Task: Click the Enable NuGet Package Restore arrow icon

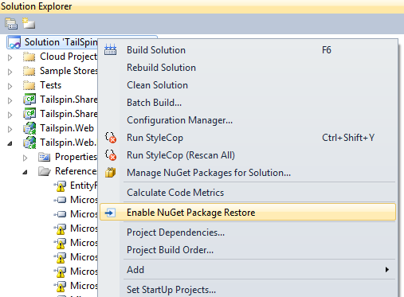Action: pos(110,213)
